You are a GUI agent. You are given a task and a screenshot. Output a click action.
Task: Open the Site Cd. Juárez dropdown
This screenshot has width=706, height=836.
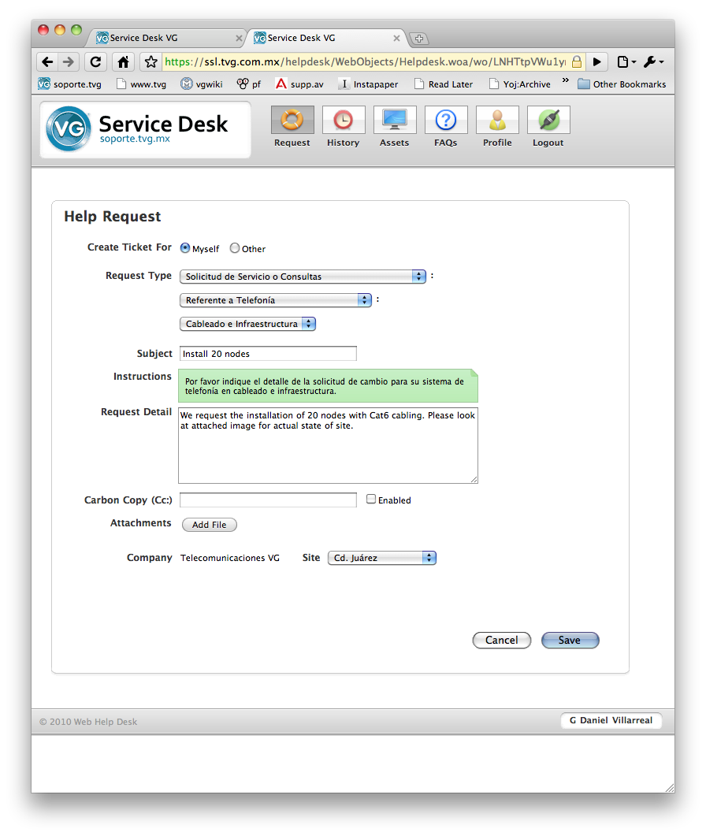pos(382,558)
